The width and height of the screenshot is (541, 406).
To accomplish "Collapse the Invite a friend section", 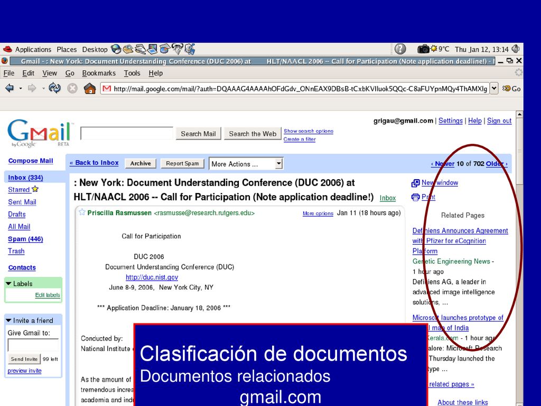I will pyautogui.click(x=8, y=320).
